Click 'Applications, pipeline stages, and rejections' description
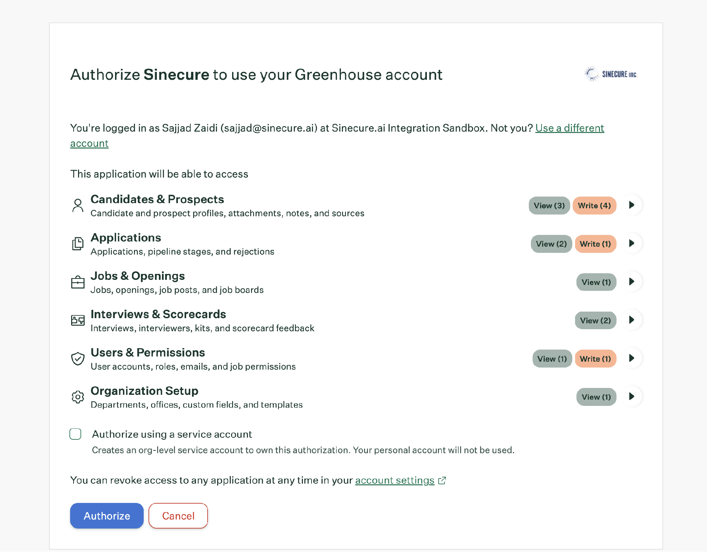The width and height of the screenshot is (707, 552). click(182, 251)
